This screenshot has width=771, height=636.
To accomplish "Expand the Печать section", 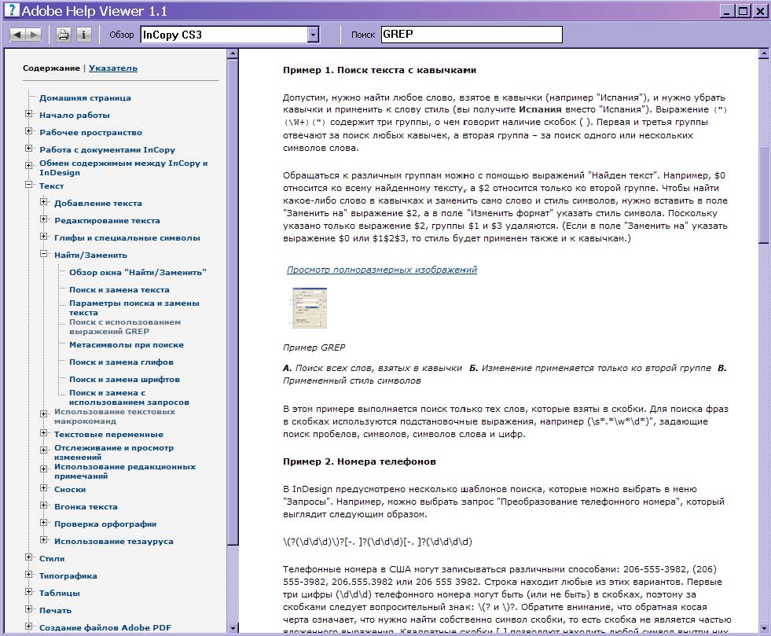I will coord(28,609).
